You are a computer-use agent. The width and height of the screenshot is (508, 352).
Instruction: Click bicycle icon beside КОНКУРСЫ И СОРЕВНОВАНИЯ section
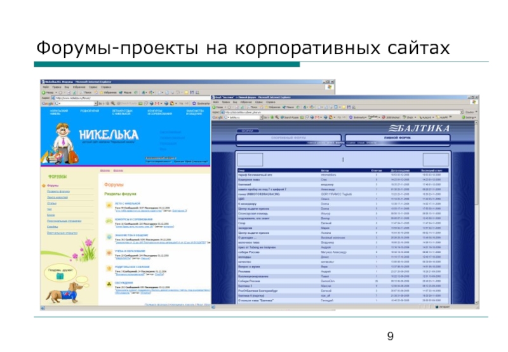click(109, 221)
